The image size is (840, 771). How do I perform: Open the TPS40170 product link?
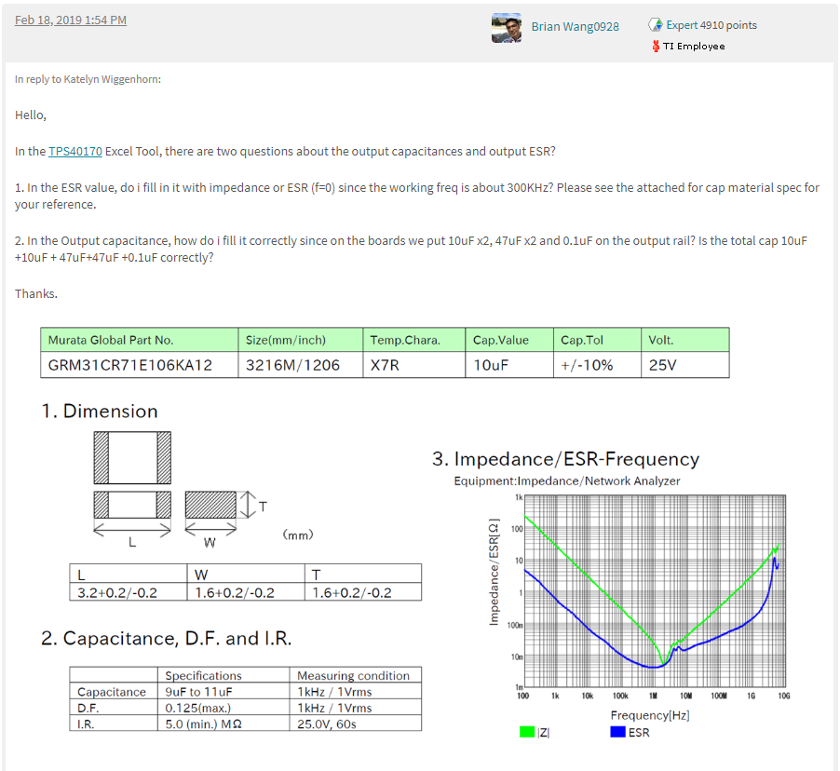point(75,151)
